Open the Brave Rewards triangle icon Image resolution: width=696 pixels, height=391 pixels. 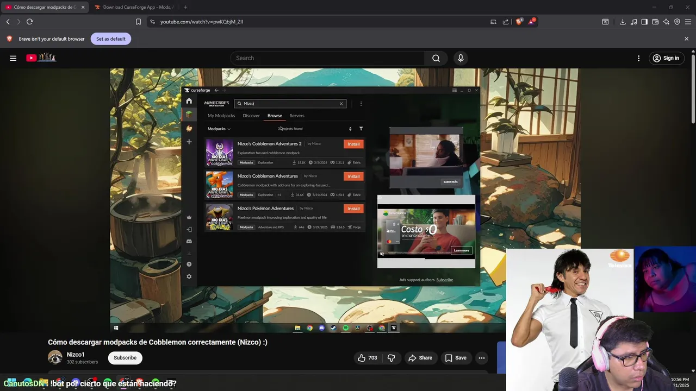[x=532, y=22]
